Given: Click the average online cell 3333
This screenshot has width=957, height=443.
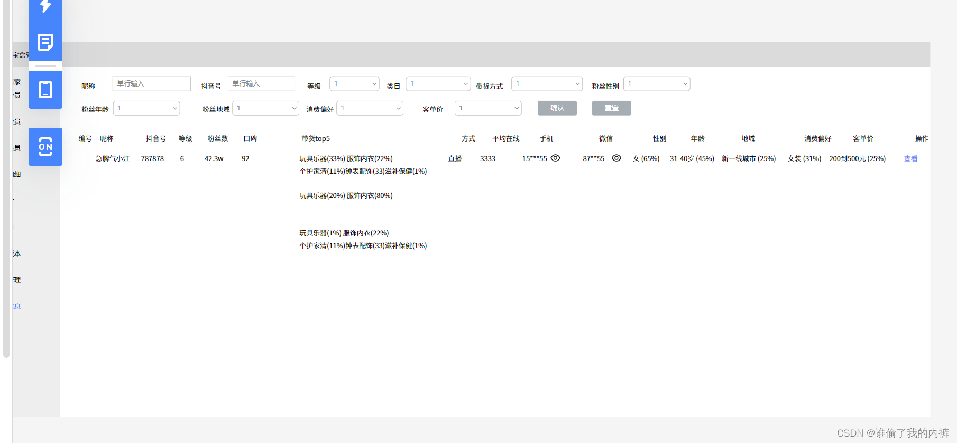Looking at the screenshot, I should point(487,159).
